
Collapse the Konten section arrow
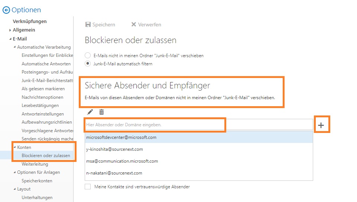click(x=15, y=147)
